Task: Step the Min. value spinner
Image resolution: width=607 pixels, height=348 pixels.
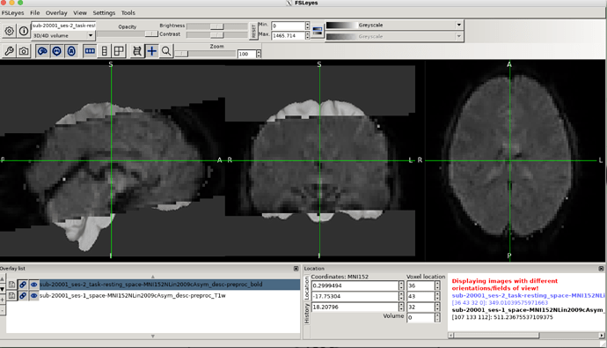Action: point(307,26)
